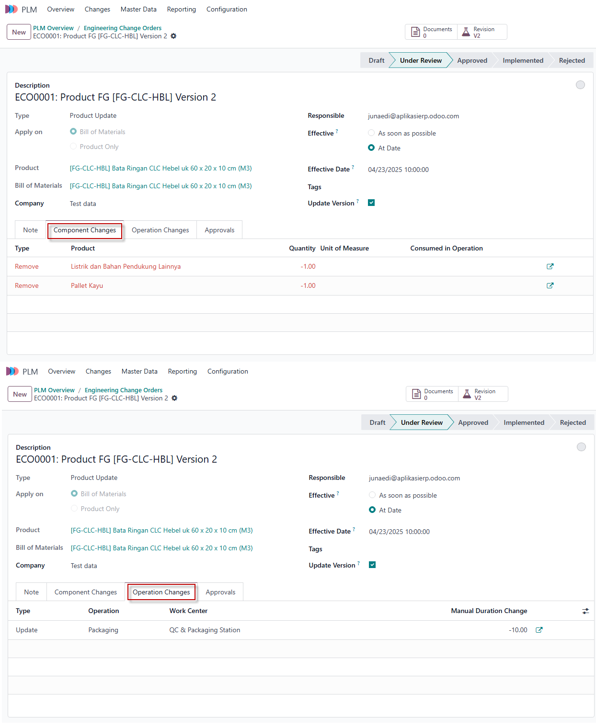
Task: Set status to Approved in upper status bar
Action: pos(472,60)
